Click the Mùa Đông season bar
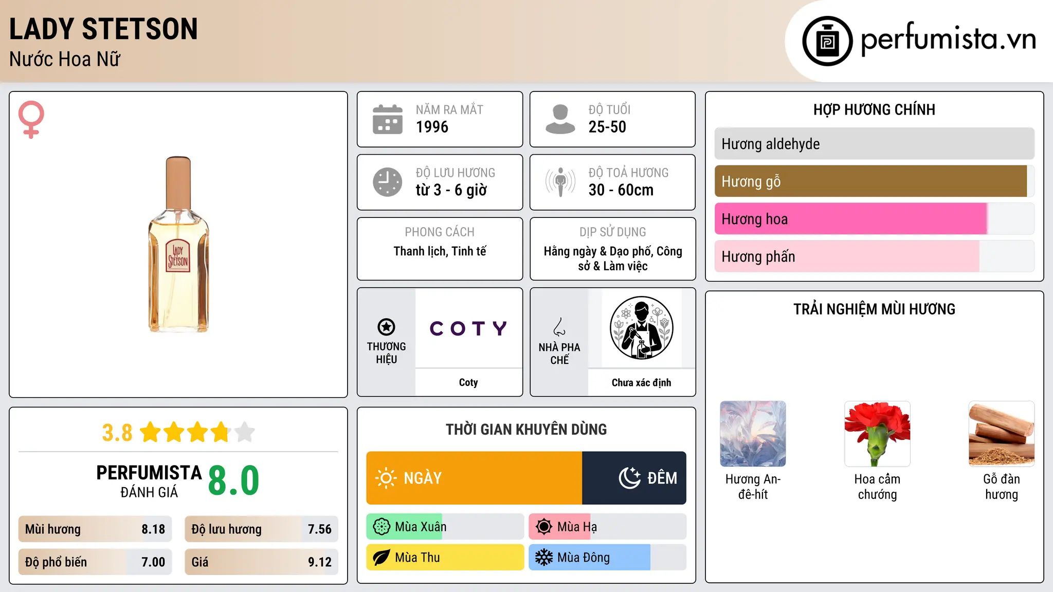Viewport: 1053px width, 592px height. 607,558
